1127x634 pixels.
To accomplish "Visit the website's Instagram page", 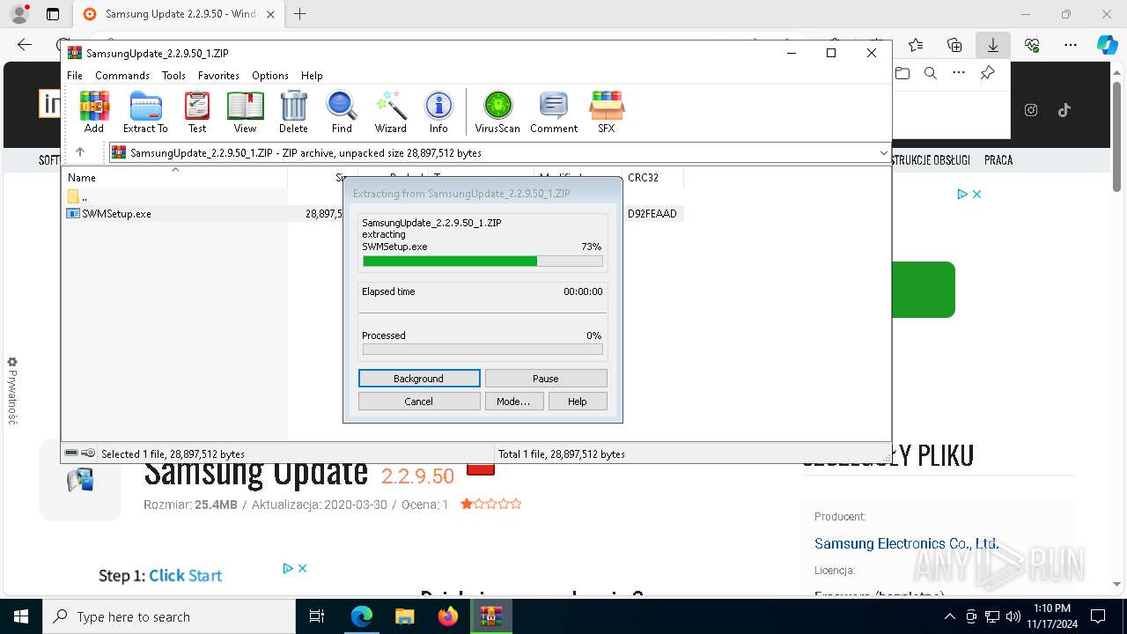I will [1031, 110].
